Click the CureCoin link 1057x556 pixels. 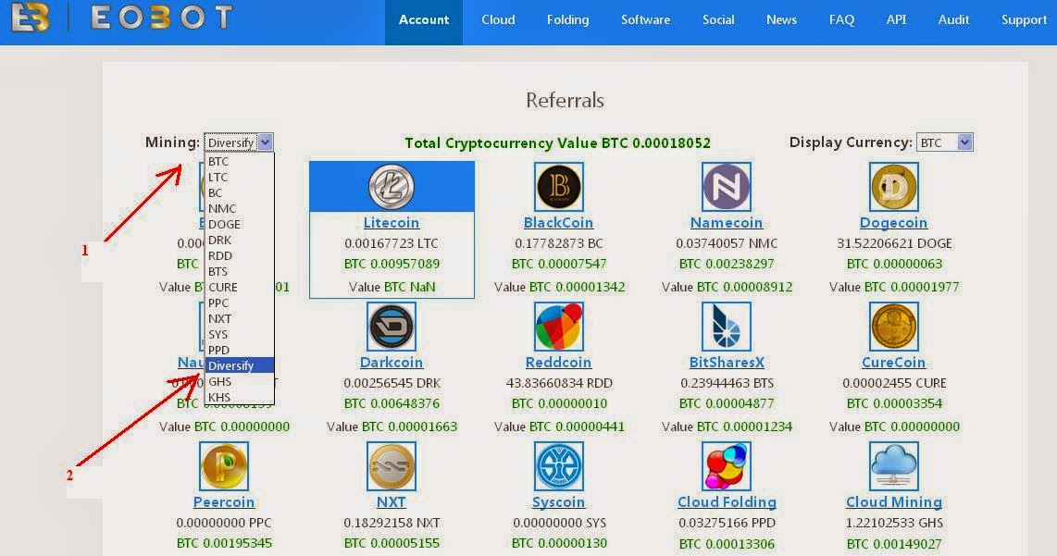[894, 363]
